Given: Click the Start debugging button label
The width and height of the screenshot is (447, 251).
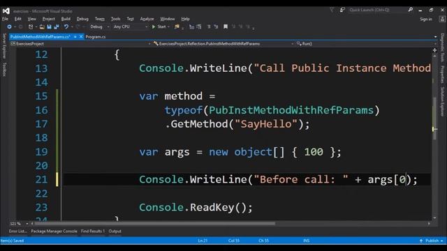Looking at the screenshot, I should click(x=161, y=26).
